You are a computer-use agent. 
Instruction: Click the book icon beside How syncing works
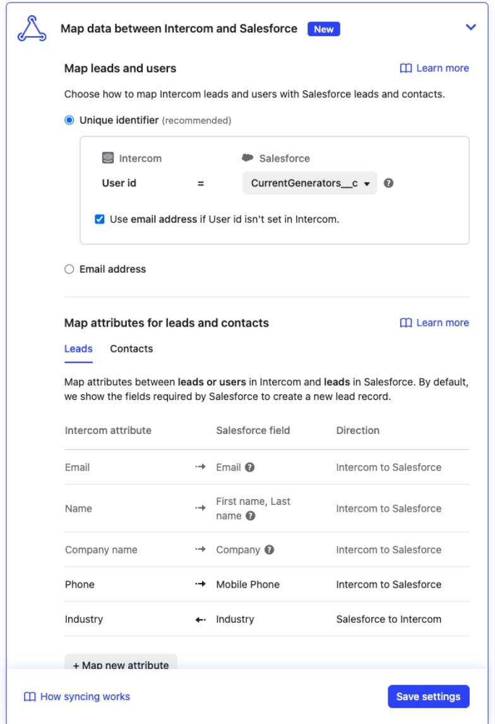30,697
